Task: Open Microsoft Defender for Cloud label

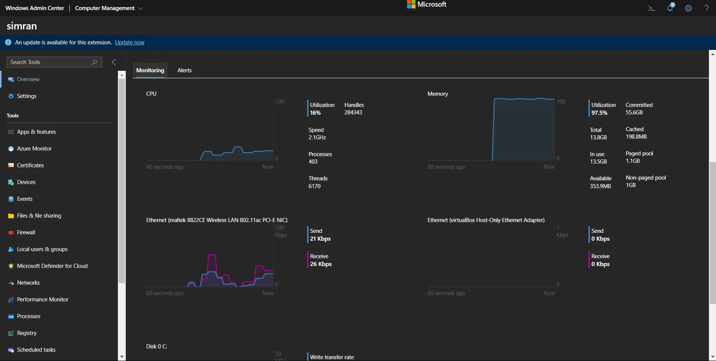Action: (52, 266)
